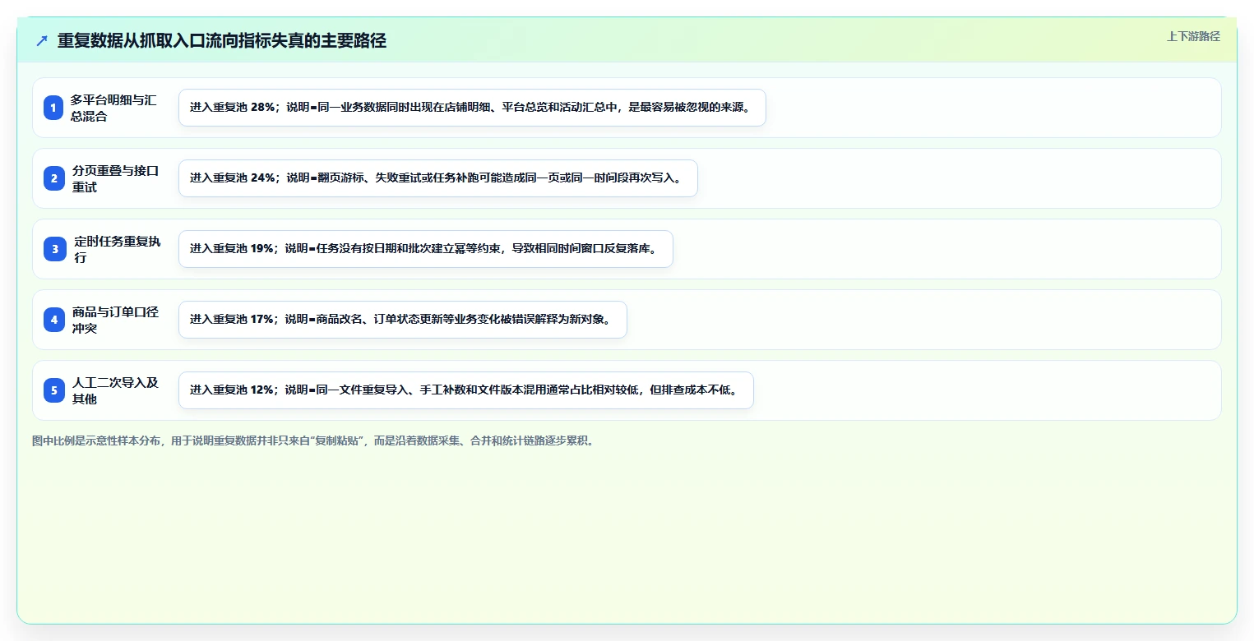Select the 定时任务重复执行 label
1254x641 pixels.
tap(117, 249)
